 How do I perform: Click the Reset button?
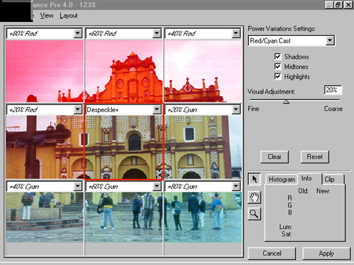pos(315,157)
